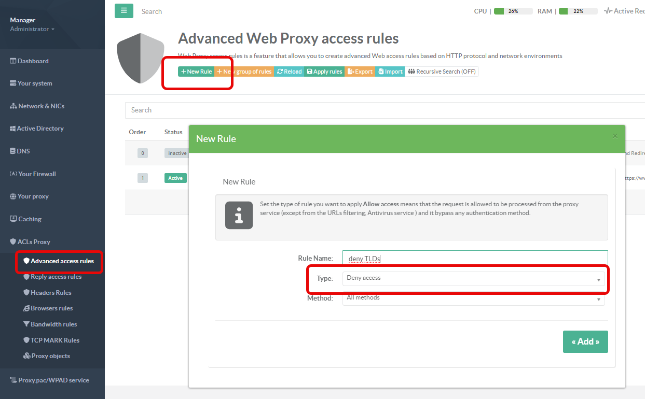Click the DNS database icon
This screenshot has width=645, height=399.
point(13,151)
